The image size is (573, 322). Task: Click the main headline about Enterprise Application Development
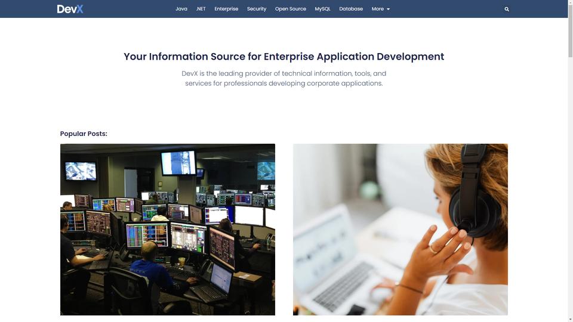(284, 57)
